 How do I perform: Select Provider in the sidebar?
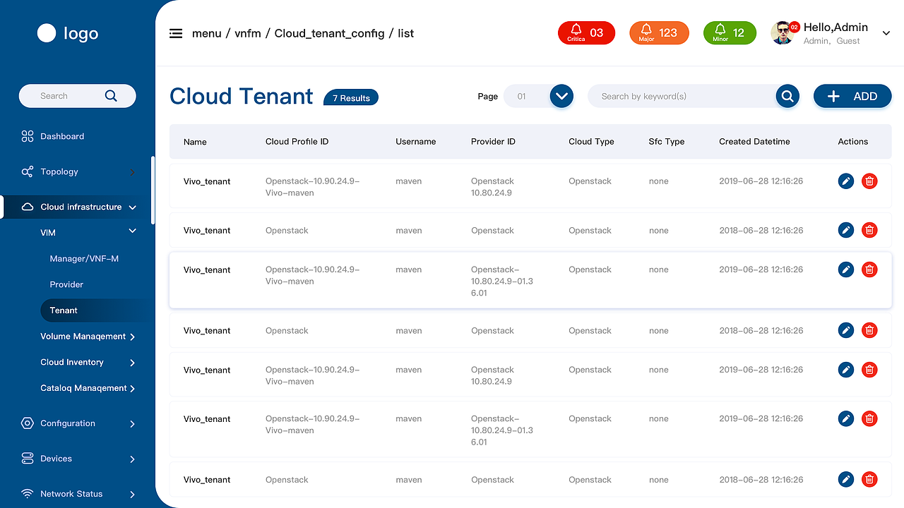[x=66, y=284]
